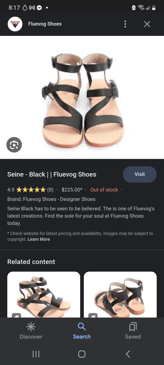Open the Discover tab
Viewport: 164px width, 365px height.
tap(31, 331)
